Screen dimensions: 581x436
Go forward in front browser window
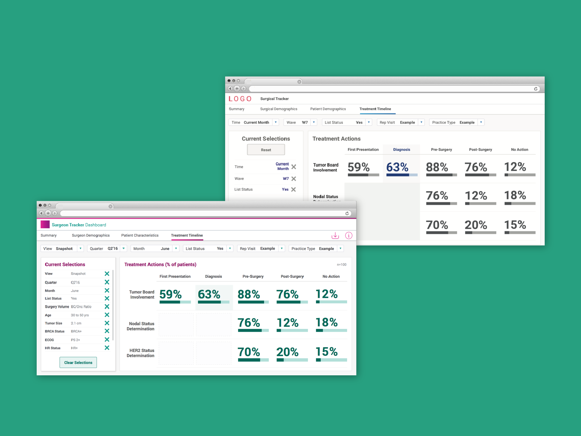[54, 213]
